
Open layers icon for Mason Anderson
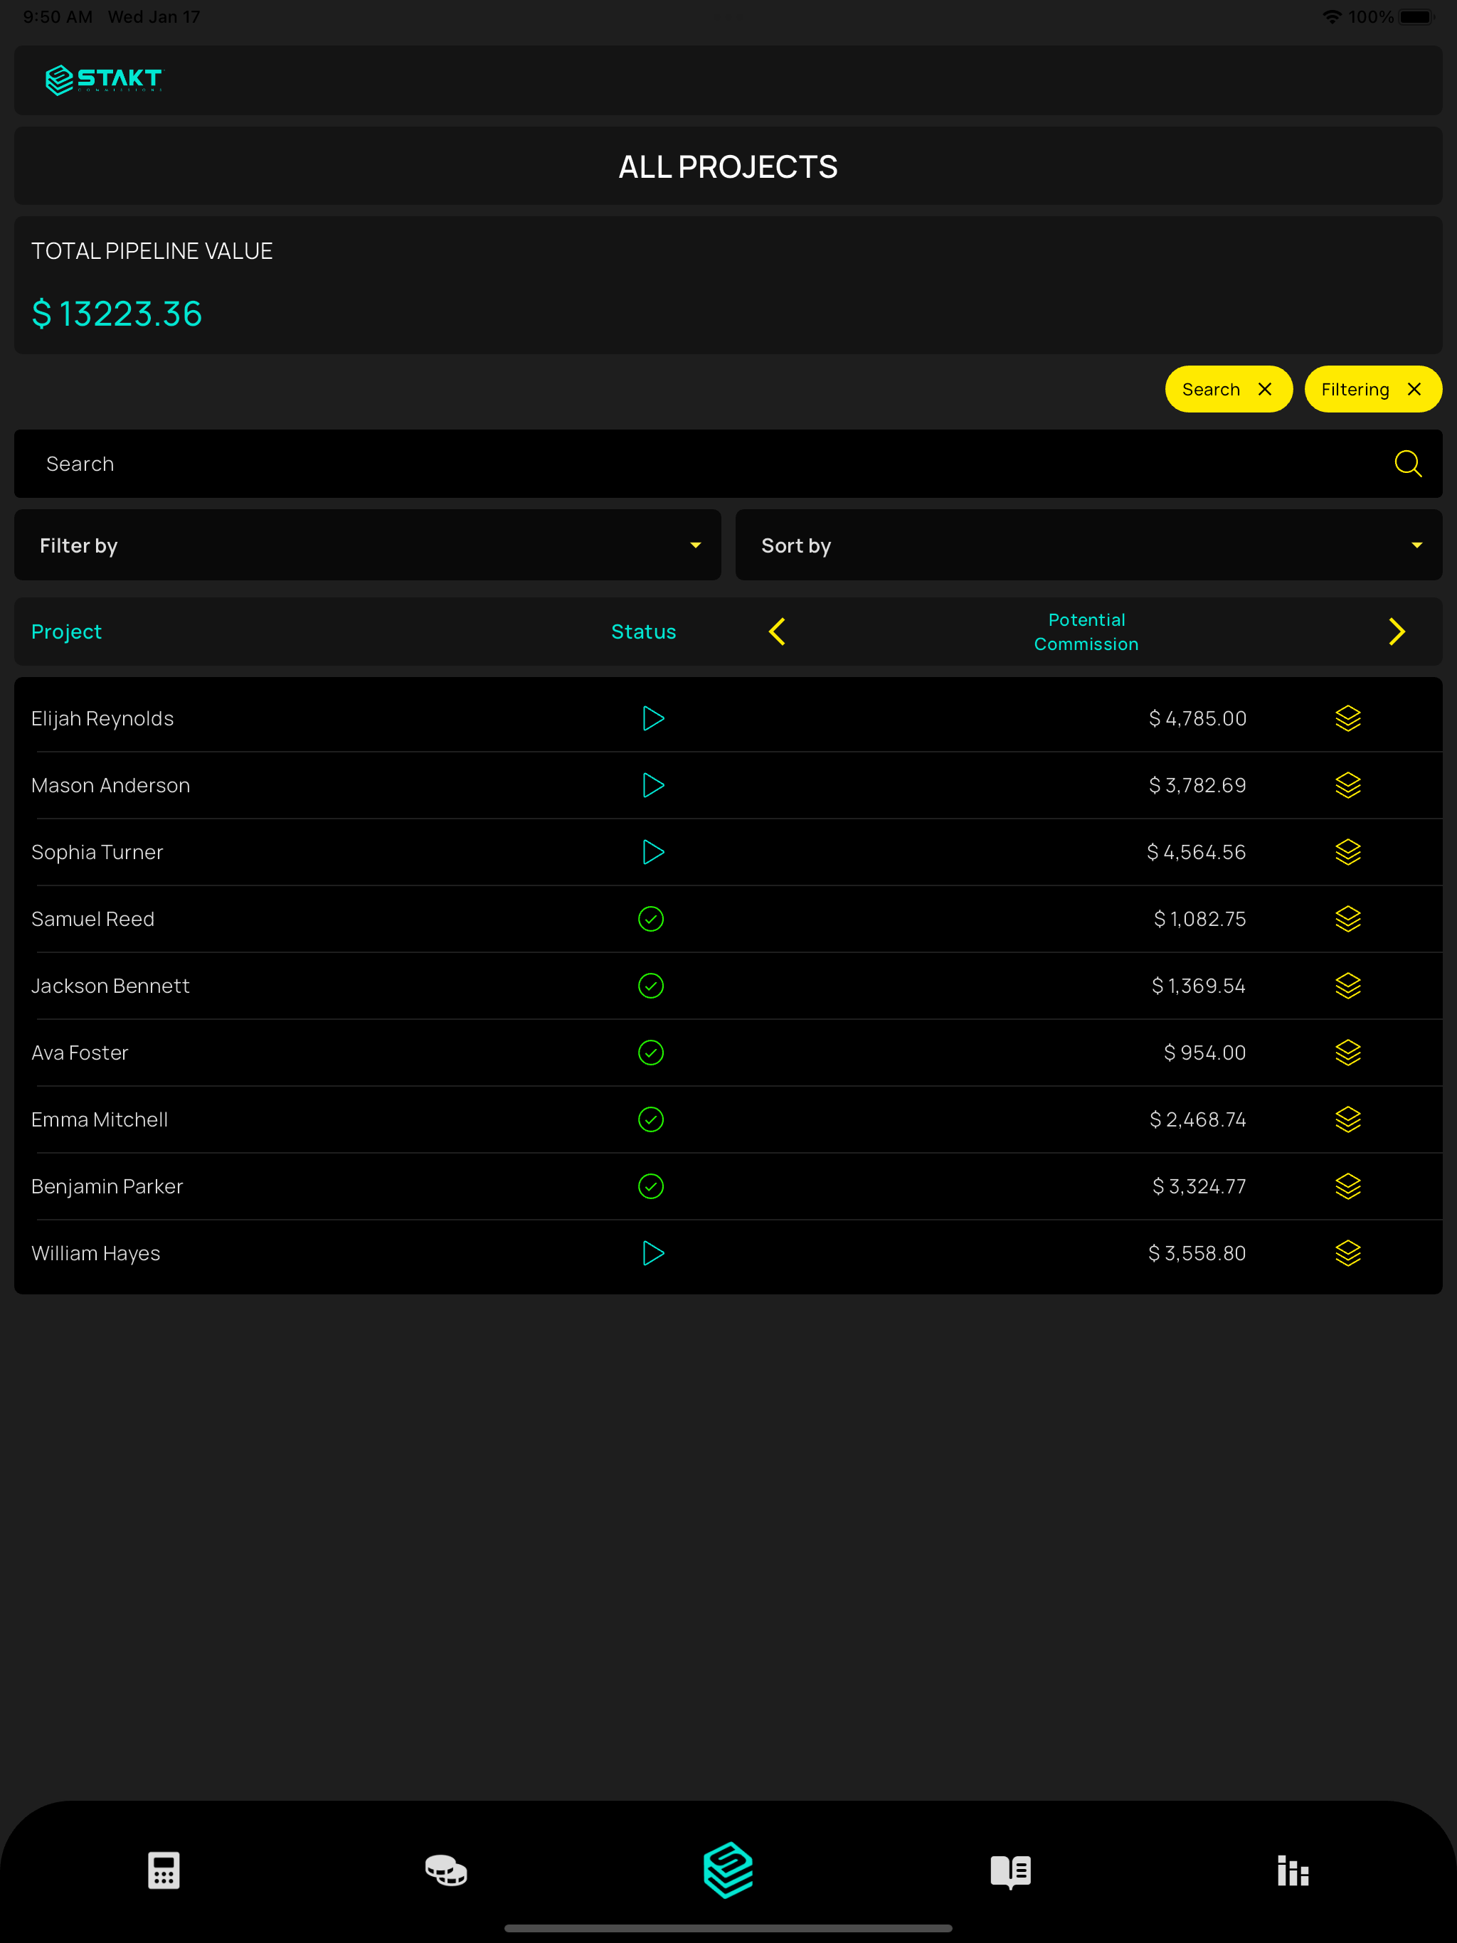pos(1348,785)
